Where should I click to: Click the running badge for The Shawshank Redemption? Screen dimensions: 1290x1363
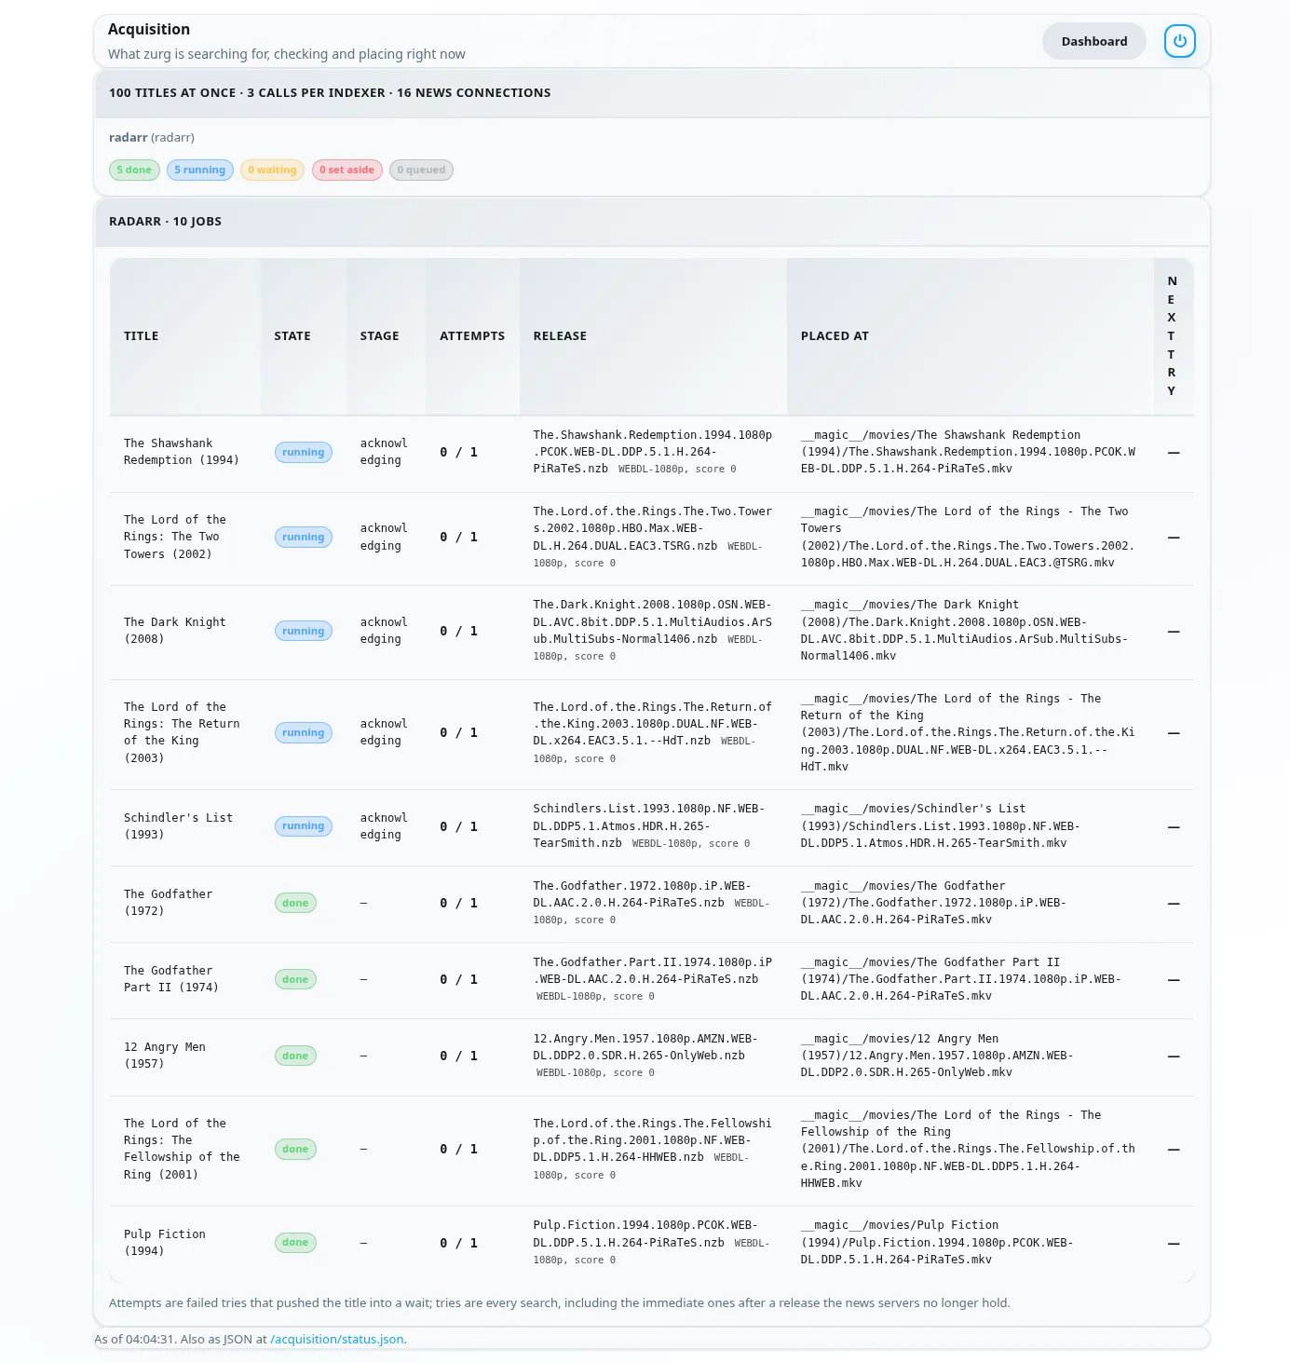304,453
